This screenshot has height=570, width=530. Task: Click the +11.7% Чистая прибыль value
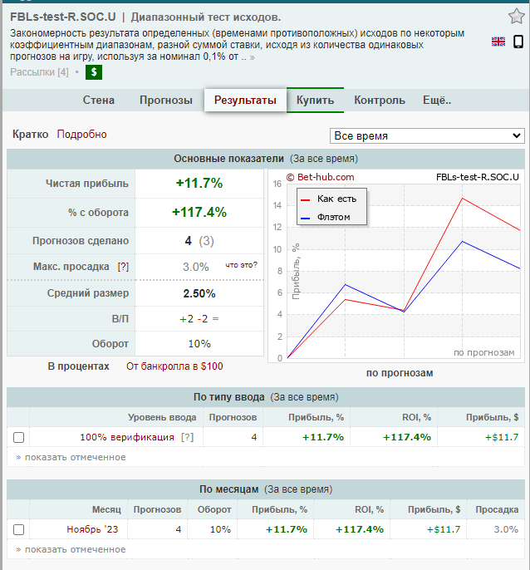199,183
